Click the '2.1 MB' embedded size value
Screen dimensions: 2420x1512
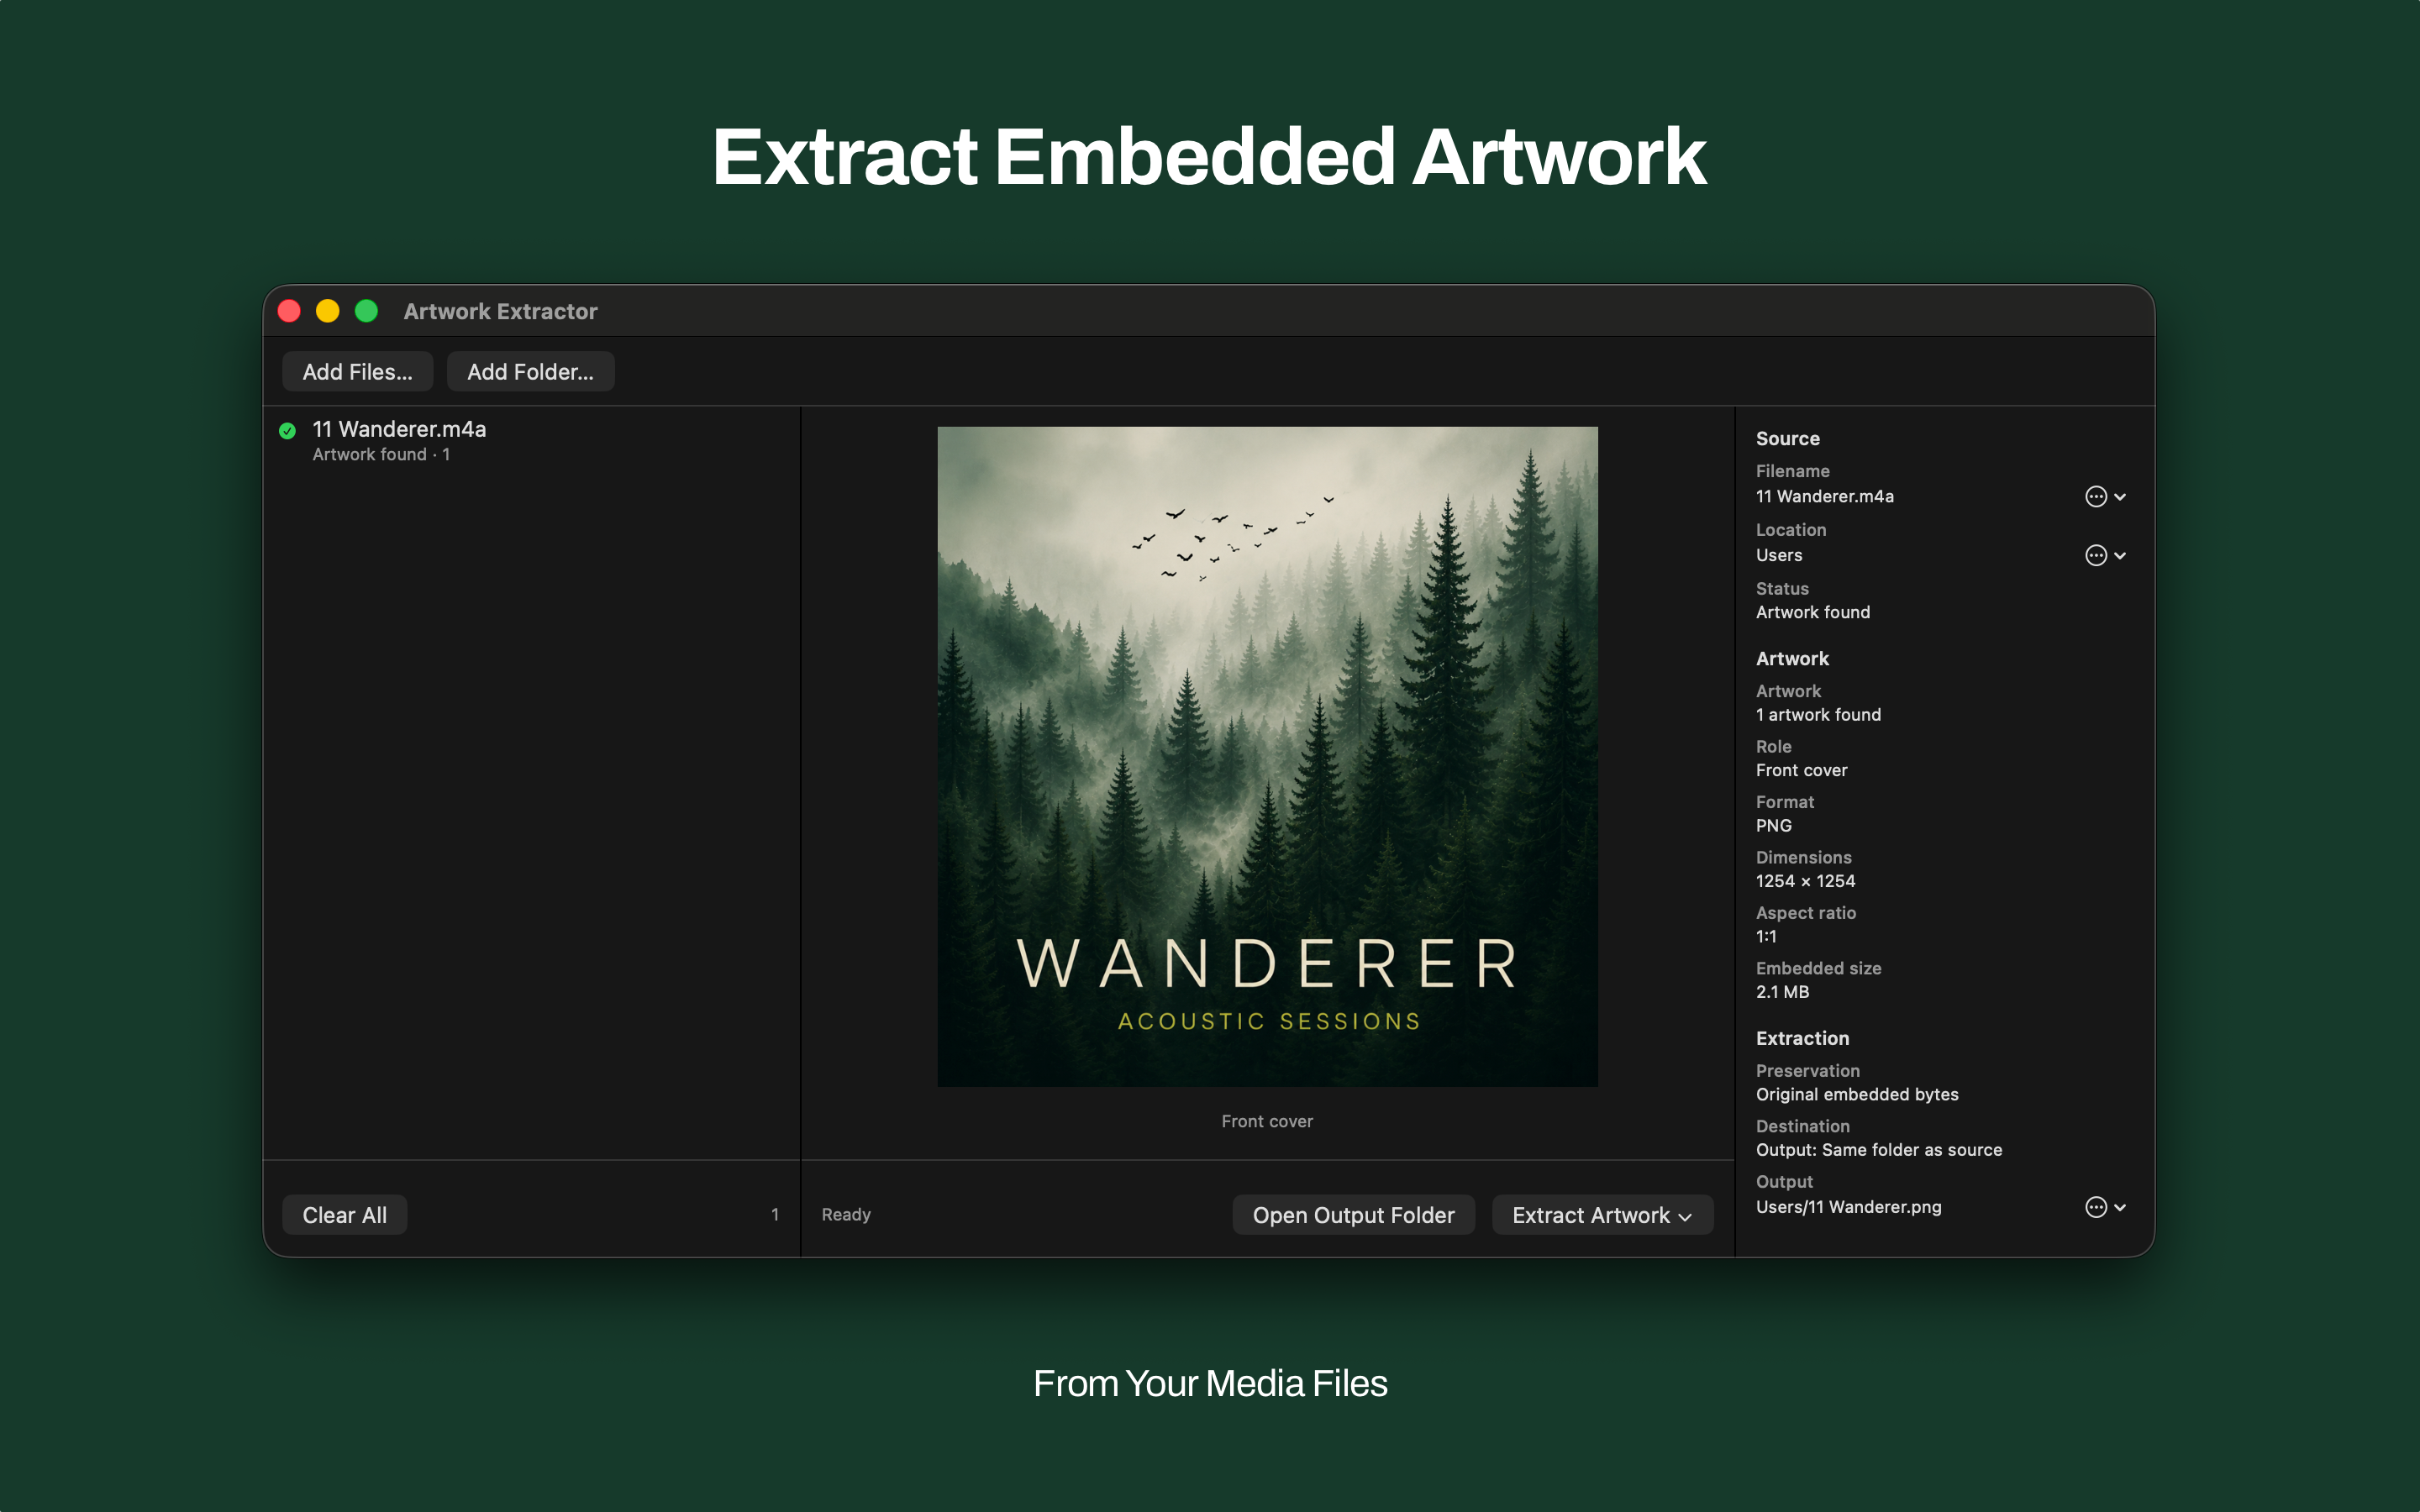(x=1782, y=992)
